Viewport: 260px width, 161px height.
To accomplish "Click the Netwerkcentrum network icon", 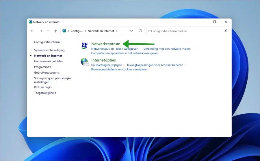I will [x=84, y=46].
